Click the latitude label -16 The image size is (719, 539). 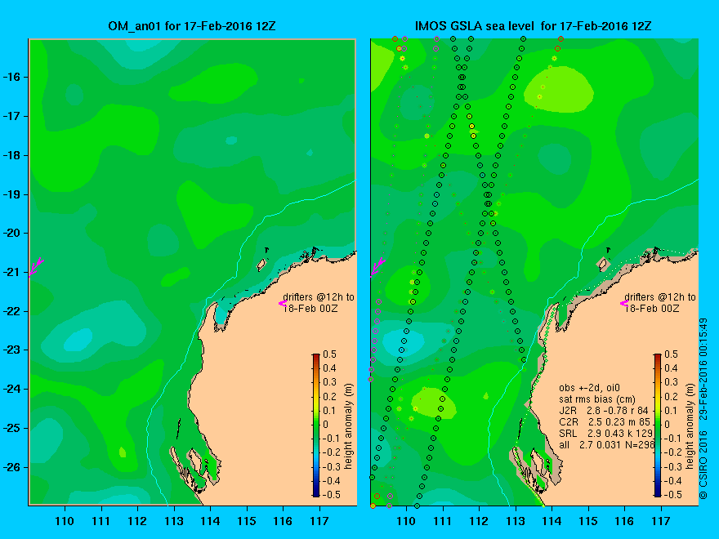click(11, 77)
